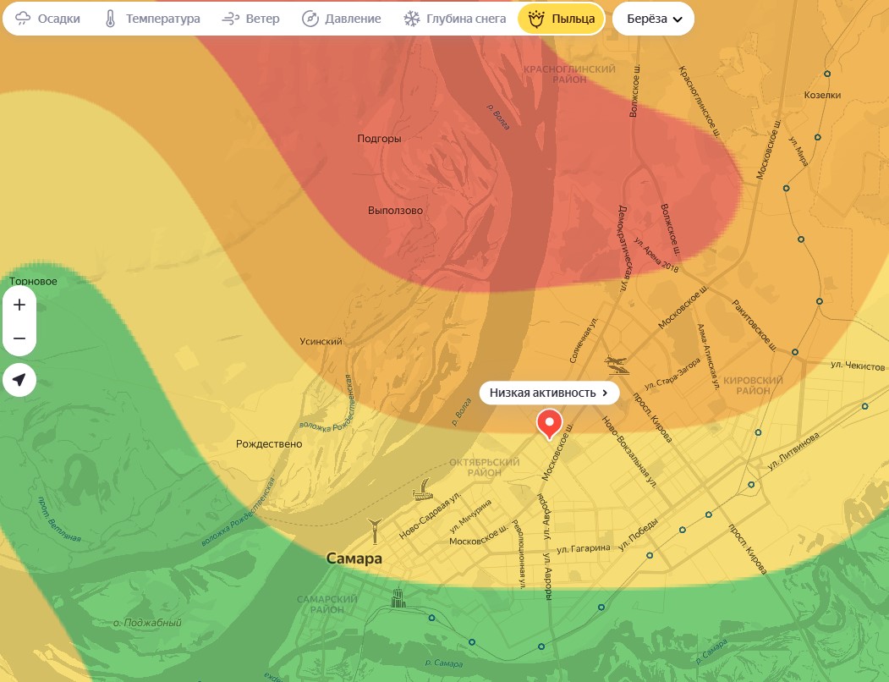Click the airplane landmark icon on map
Screen dimensions: 889x682
[x=617, y=366]
